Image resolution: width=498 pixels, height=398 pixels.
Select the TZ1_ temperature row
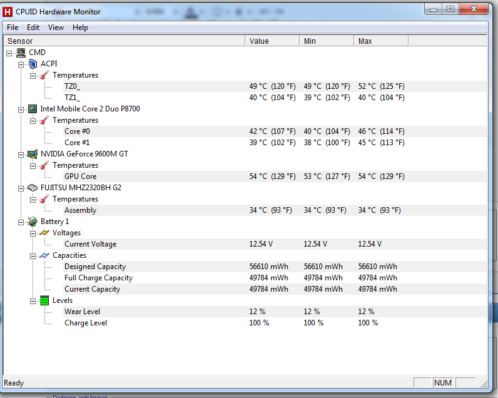[x=275, y=98]
